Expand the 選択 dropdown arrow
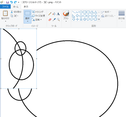This screenshot has height=117, width=126. tap(27, 21)
